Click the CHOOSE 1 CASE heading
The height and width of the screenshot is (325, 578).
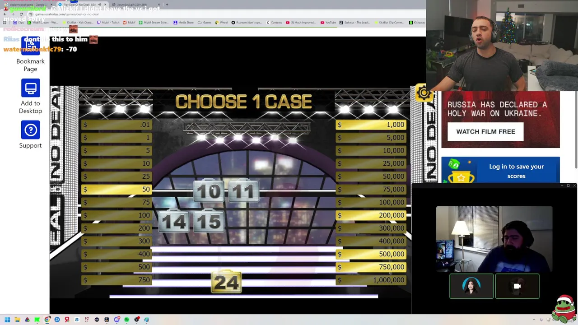(x=243, y=102)
